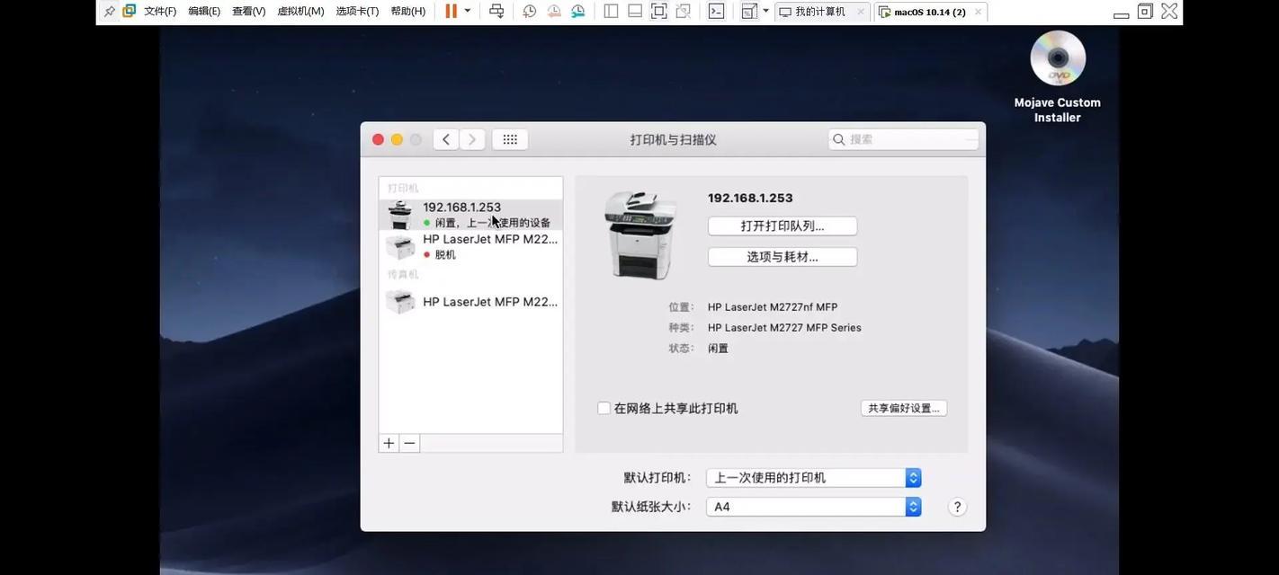Click HP LaserJet M2727nf MFP location text

coord(773,307)
